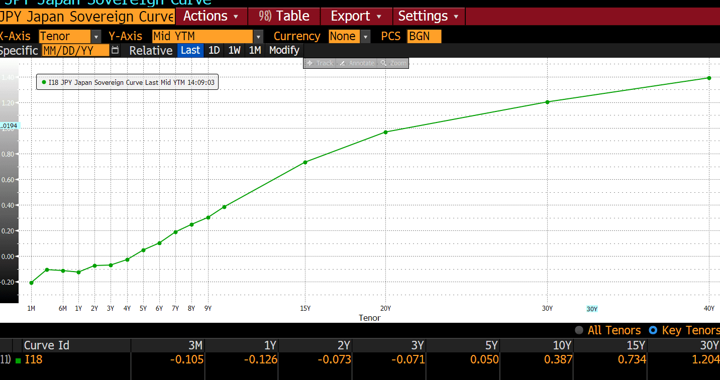Activate the Annotate chart tool
Image resolution: width=720 pixels, height=380 pixels.
pos(357,63)
